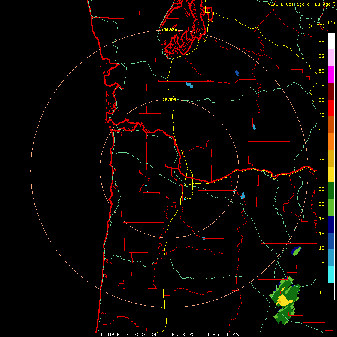Screen dimensions: 337x337
Task: Click the yellow legend swatch
Action: tap(331, 174)
